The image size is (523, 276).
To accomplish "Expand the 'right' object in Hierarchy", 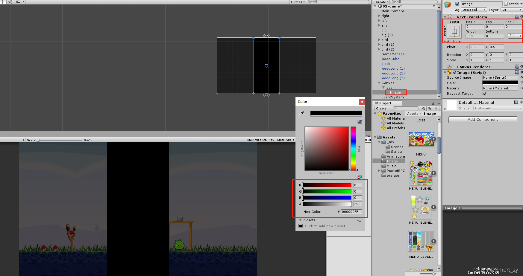I will [x=379, y=16].
